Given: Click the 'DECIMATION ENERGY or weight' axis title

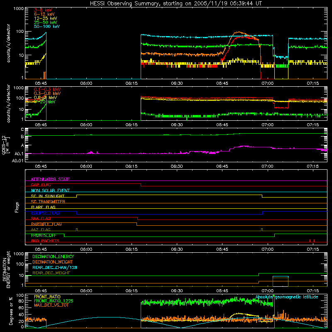Looking at the screenshot, I should 7,269.
